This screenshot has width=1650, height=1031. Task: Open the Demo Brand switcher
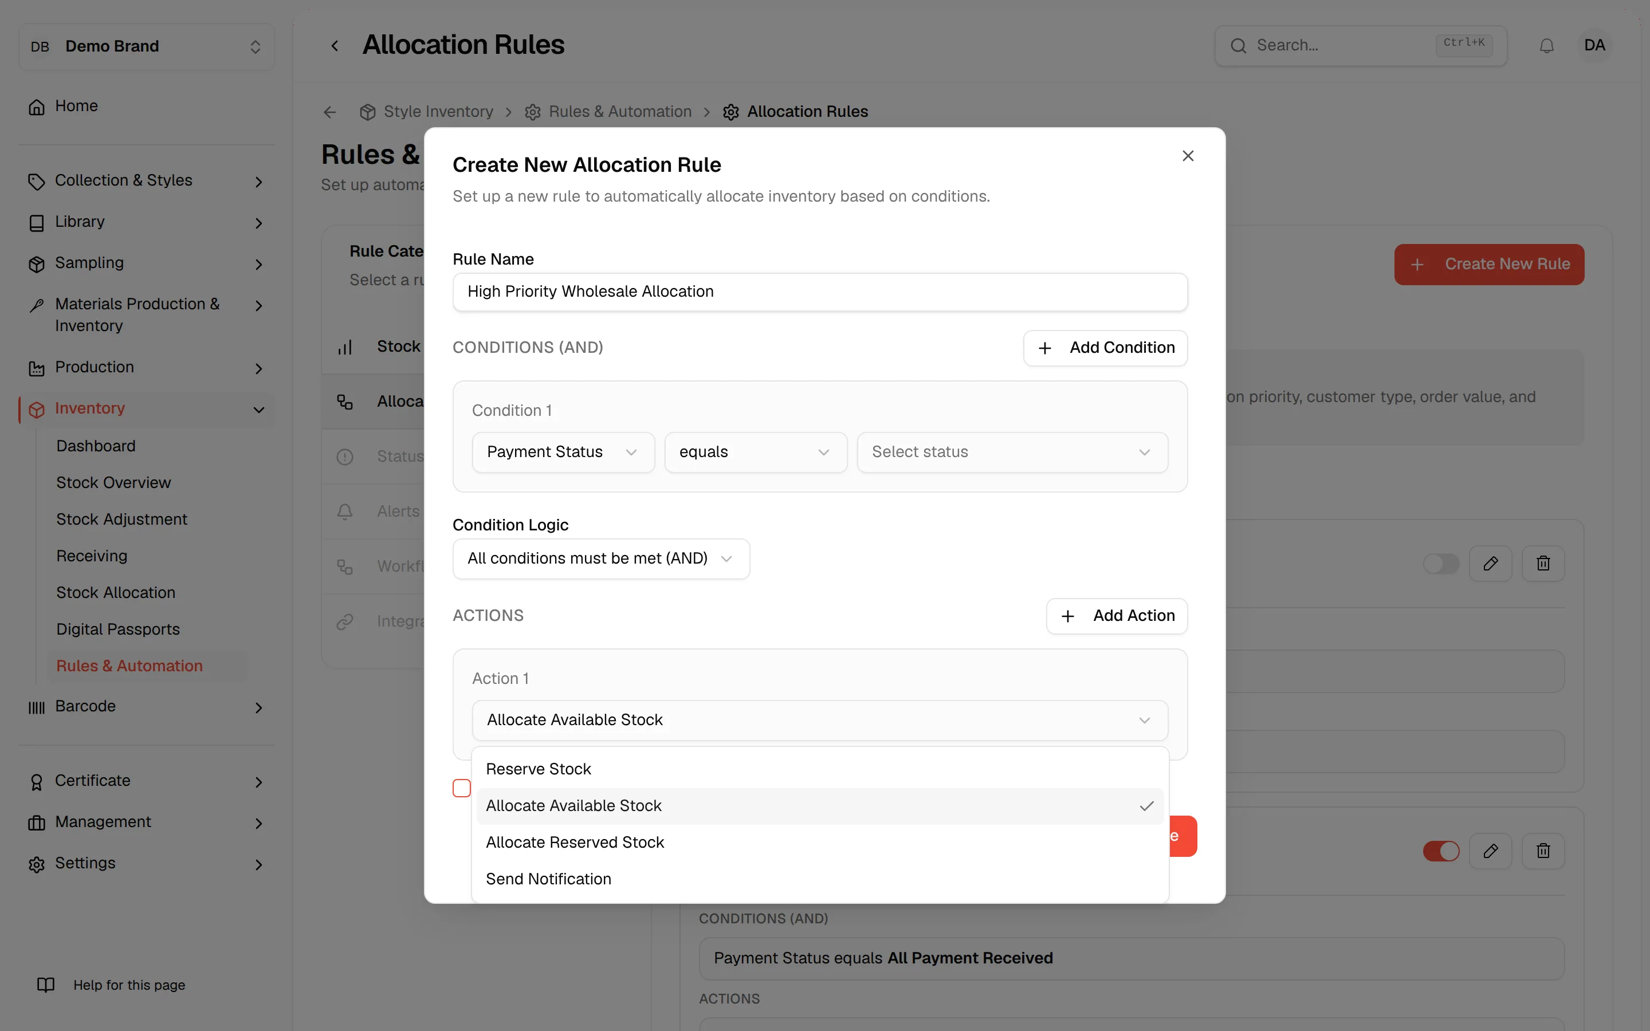[x=147, y=46]
